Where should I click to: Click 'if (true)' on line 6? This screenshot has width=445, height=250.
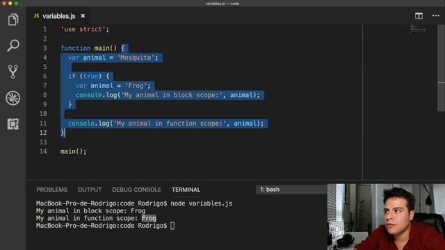click(x=85, y=76)
